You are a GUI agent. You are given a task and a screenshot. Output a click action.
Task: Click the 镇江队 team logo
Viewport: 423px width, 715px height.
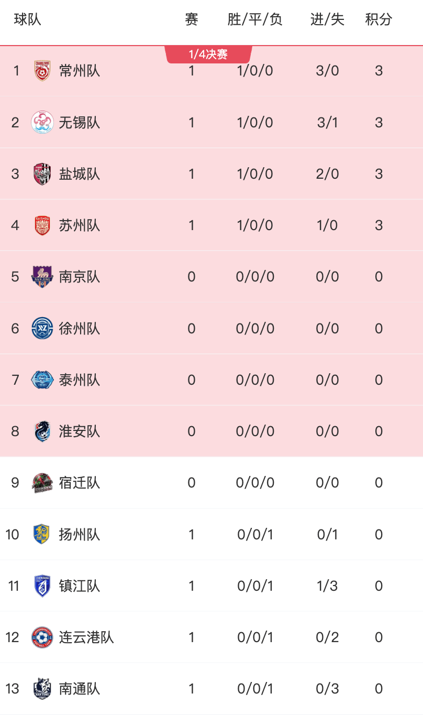point(42,586)
